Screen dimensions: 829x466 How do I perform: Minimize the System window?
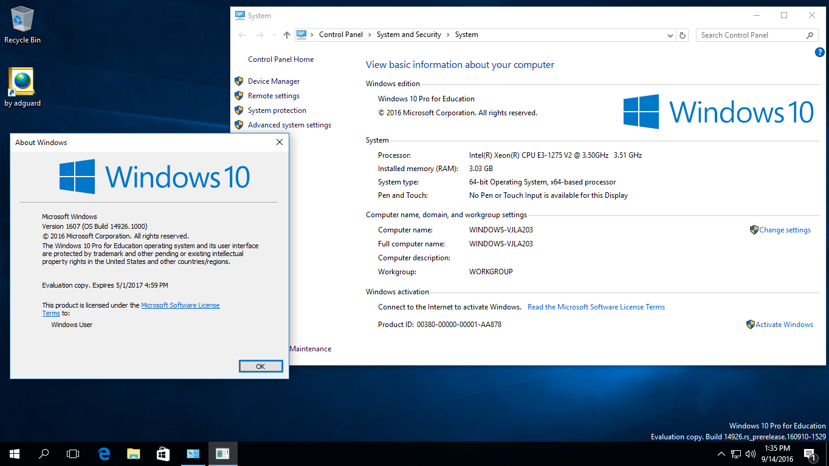coord(756,15)
